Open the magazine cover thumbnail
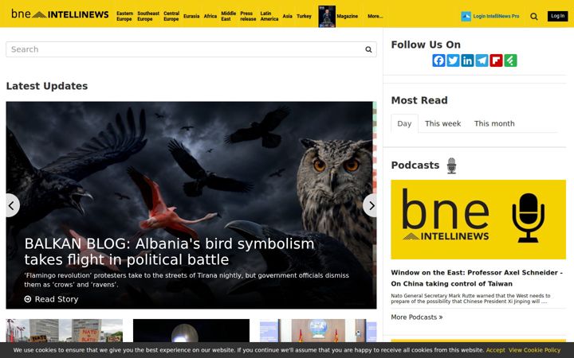This screenshot has height=358, width=574. pyautogui.click(x=327, y=16)
